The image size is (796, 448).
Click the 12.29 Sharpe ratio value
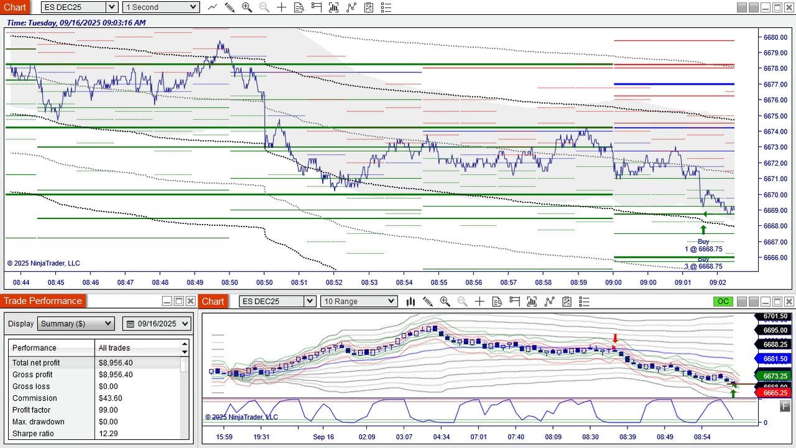point(108,434)
